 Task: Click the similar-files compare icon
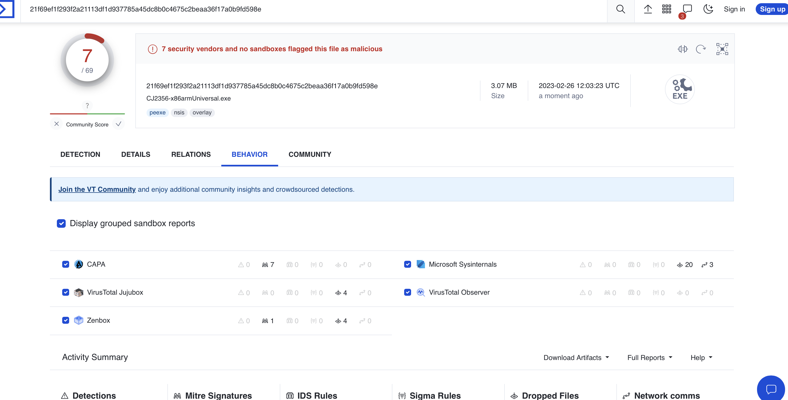[x=683, y=49]
